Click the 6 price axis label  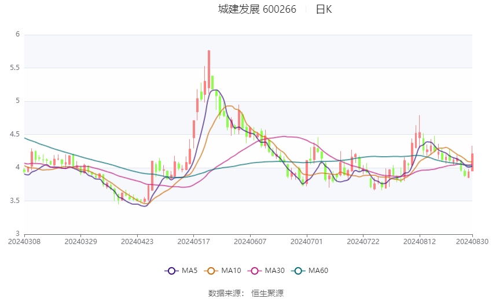pos(17,34)
